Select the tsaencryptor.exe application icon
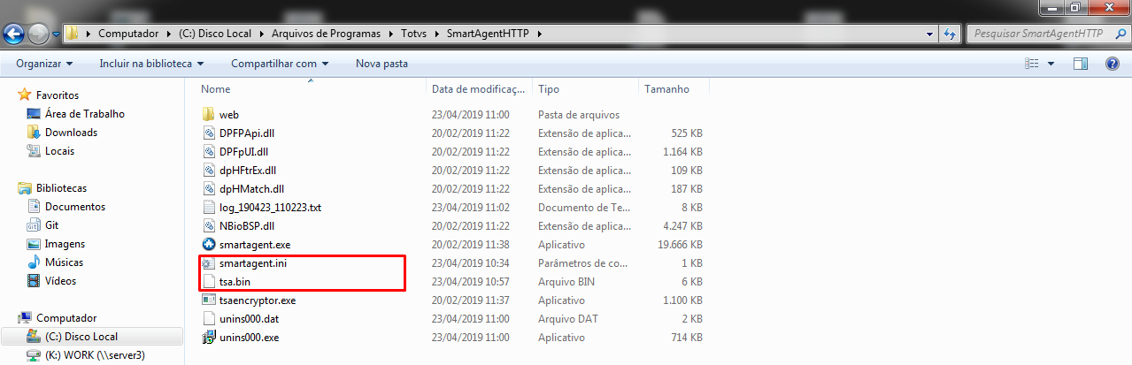The width and height of the screenshot is (1132, 365). [209, 300]
